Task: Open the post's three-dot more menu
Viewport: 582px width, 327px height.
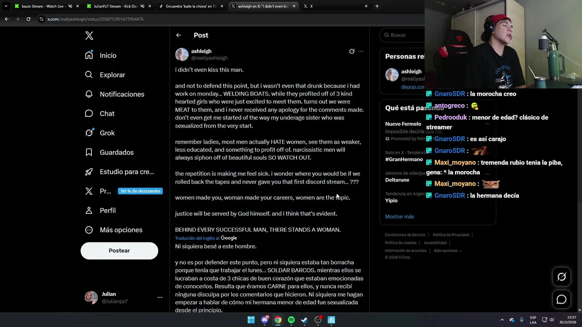Action: coord(361,51)
